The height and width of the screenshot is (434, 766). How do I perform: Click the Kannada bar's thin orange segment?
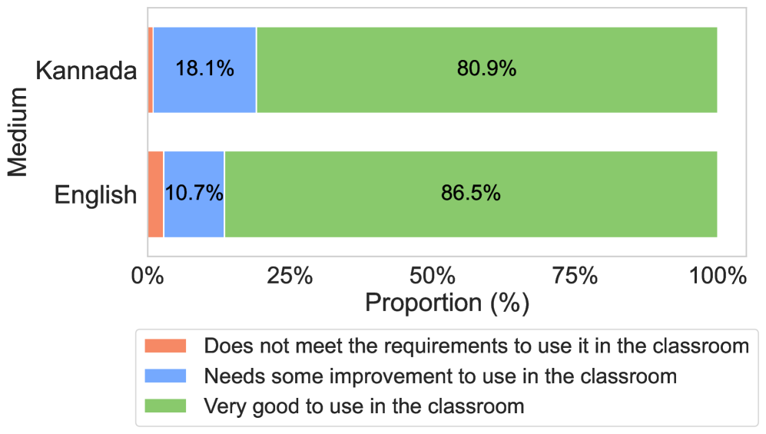(x=151, y=70)
